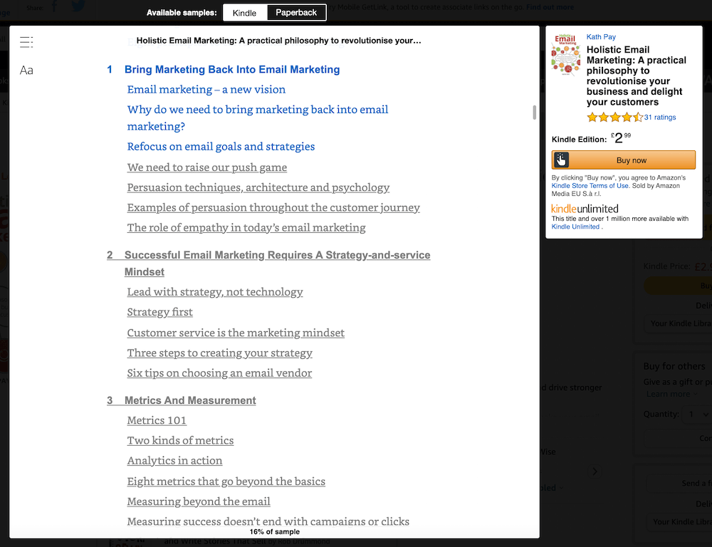Open Kath Pay author link

[x=601, y=37]
